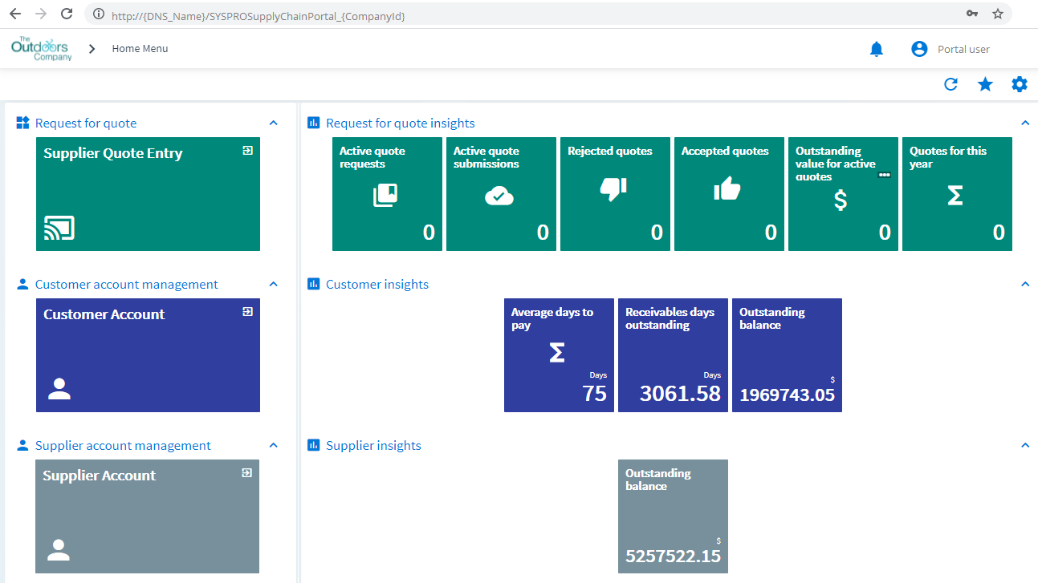This screenshot has height=583, width=1038.
Task: Click open icon on Customer Account tile
Action: point(248,311)
